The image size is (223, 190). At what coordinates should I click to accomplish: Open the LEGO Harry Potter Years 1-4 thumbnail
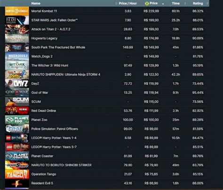(x=17, y=138)
